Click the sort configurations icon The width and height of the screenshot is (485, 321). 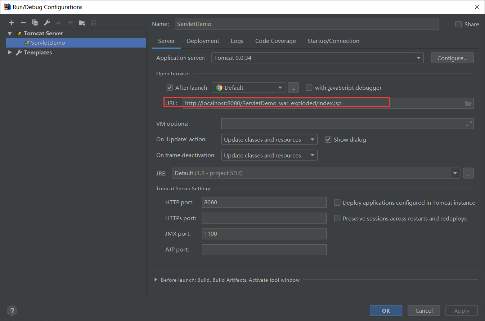(x=94, y=23)
